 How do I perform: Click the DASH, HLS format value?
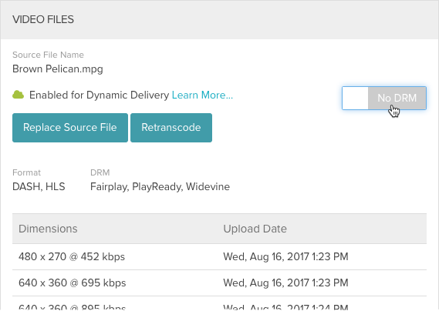(39, 186)
